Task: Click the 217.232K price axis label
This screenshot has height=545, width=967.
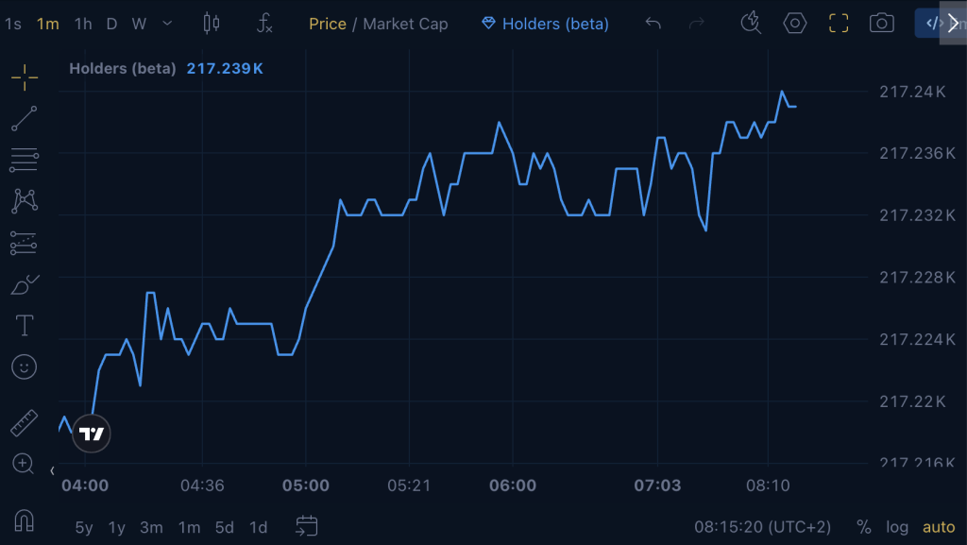Action: tap(917, 215)
